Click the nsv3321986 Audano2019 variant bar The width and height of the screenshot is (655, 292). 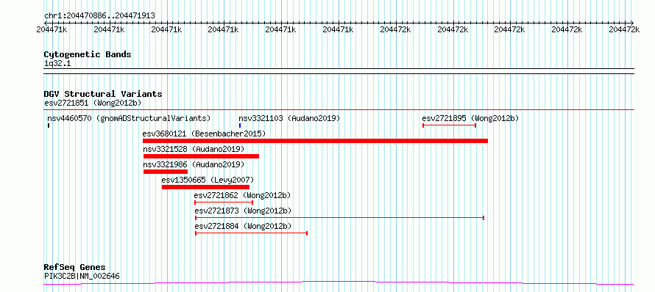(x=166, y=172)
